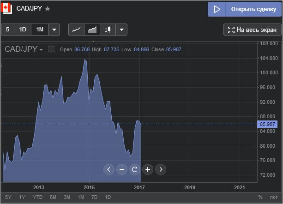Toggle logarithmic scale (лог)
The height and width of the screenshot is (204, 283).
click(274, 198)
